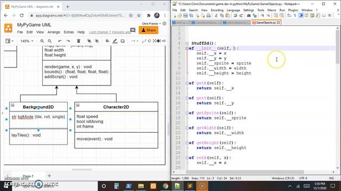Click New file icon in Notepad++
The image size is (341, 191).
(x=174, y=15)
